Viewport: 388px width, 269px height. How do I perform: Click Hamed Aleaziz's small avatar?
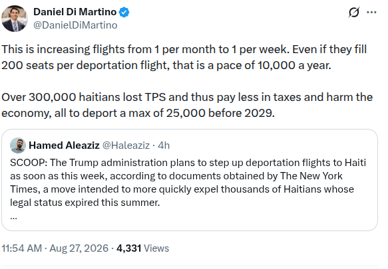pyautogui.click(x=18, y=145)
